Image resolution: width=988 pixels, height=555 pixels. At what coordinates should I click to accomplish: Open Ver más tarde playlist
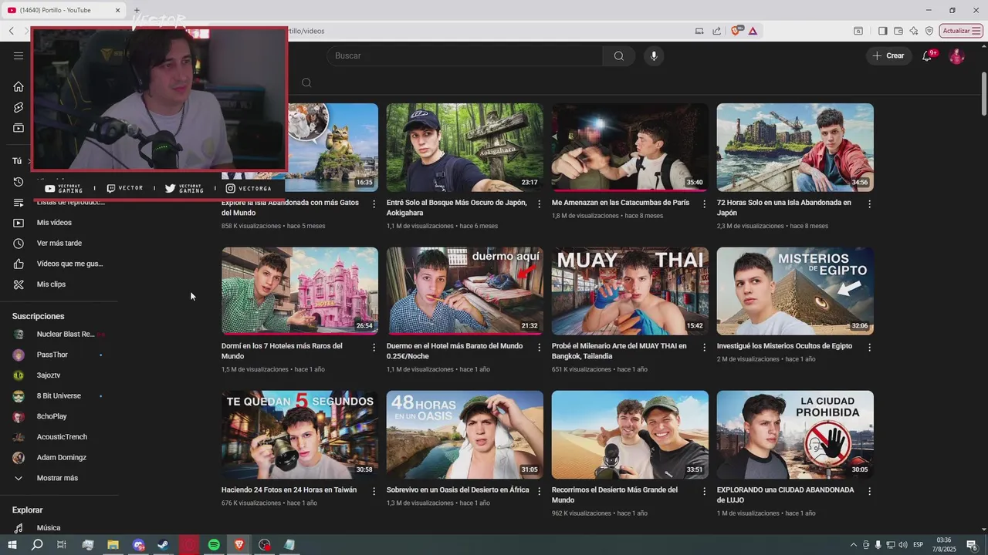point(59,243)
